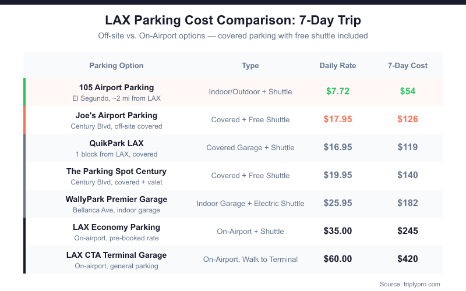Image resolution: width=466 pixels, height=291 pixels.
Task: Open the QuikPark LAX entry
Action: (116, 143)
